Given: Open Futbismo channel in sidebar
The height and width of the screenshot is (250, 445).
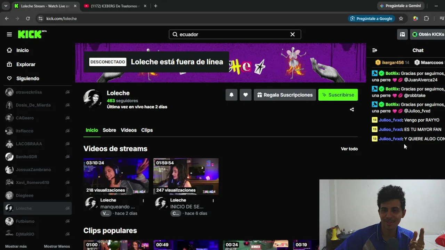Looking at the screenshot, I should click(x=38, y=221).
